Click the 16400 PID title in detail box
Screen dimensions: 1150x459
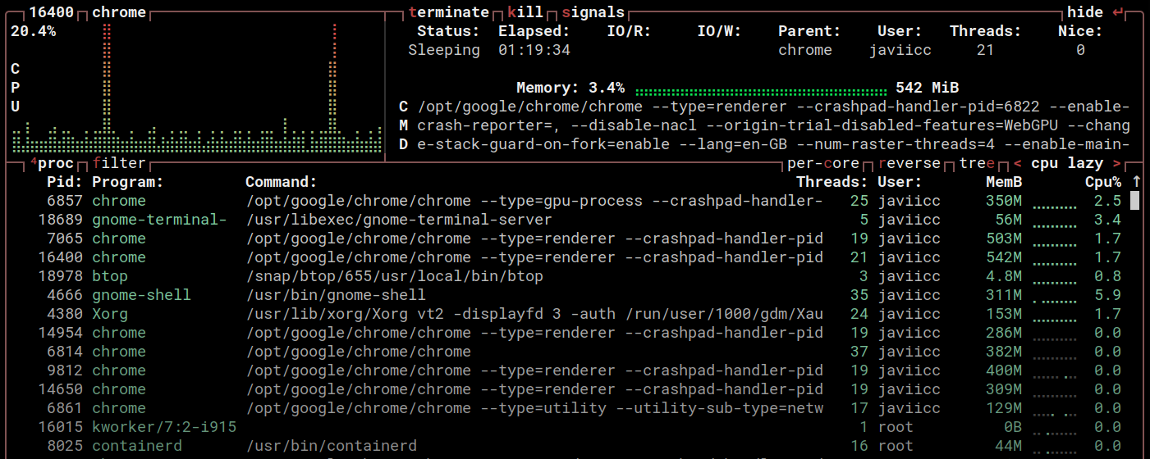52,12
